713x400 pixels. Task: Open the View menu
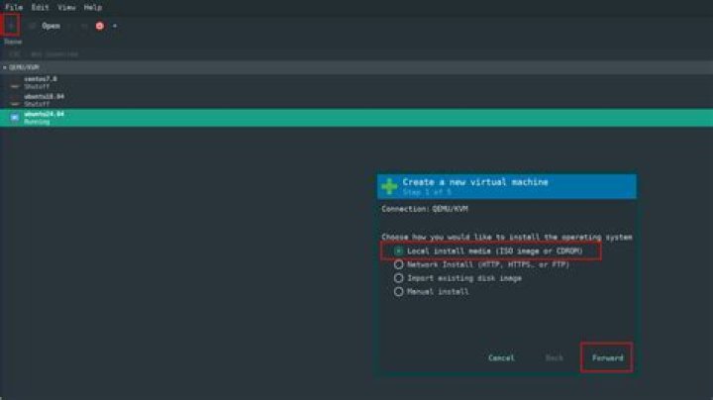pyautogui.click(x=66, y=7)
